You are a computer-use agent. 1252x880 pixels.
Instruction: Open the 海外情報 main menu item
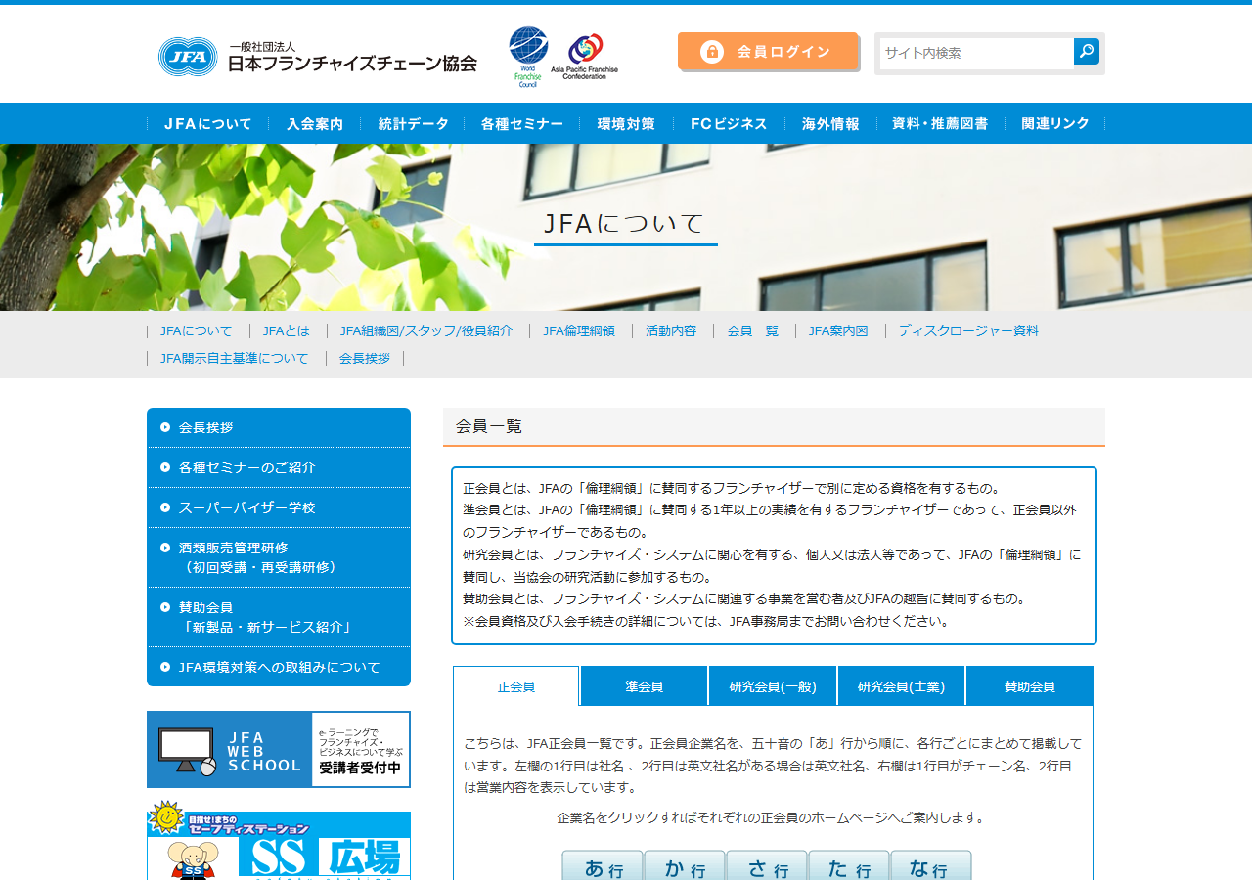830,124
